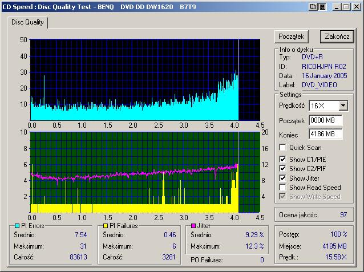The image size is (364, 272).
Task: Click the Koniec 4186 MB input field
Action: (x=326, y=134)
